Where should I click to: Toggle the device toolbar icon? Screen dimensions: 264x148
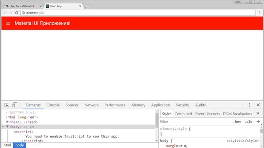coord(15,105)
